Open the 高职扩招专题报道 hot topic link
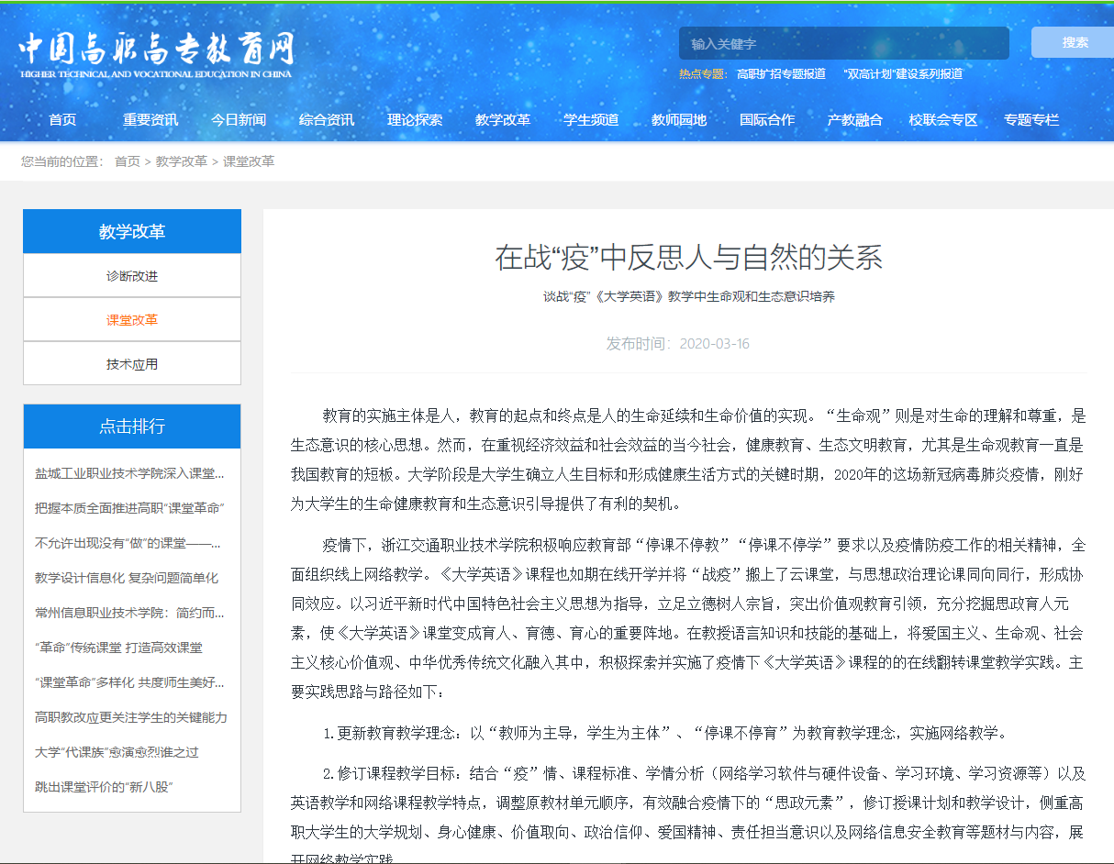Image resolution: width=1114 pixels, height=864 pixels. pos(781,74)
